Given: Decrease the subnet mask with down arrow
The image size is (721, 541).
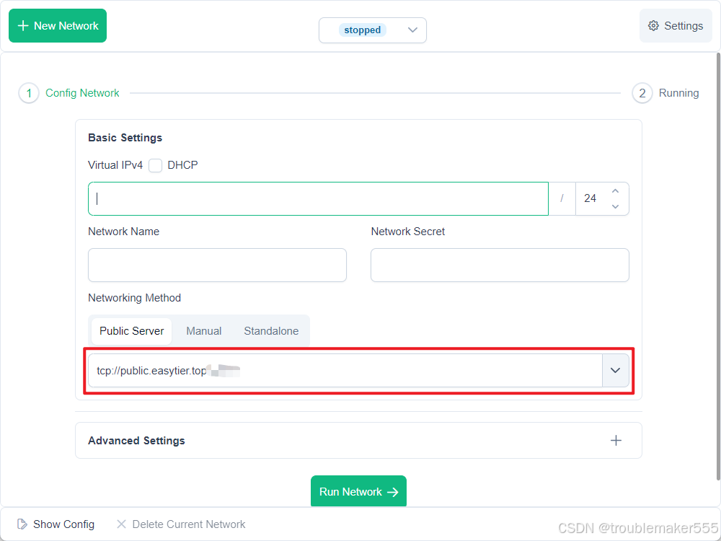Looking at the screenshot, I should point(615,207).
